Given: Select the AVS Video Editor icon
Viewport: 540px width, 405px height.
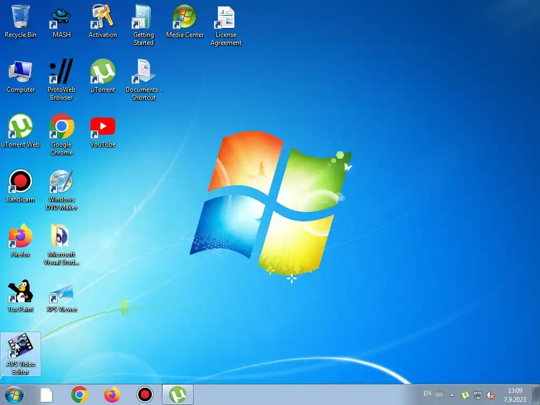Looking at the screenshot, I should pos(21,354).
